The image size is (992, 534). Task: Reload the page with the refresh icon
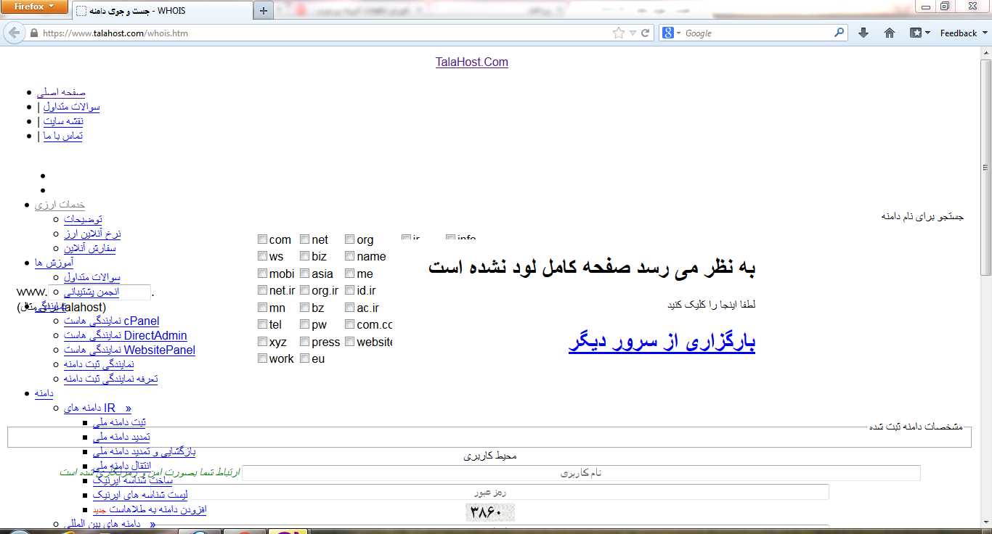(646, 33)
